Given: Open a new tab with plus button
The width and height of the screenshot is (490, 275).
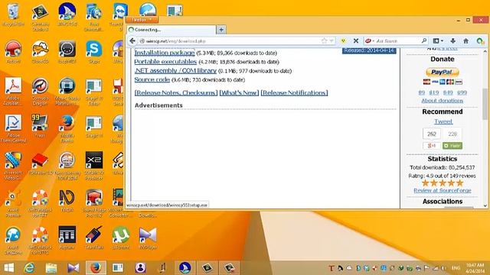Looking at the screenshot, I should pos(221,30).
